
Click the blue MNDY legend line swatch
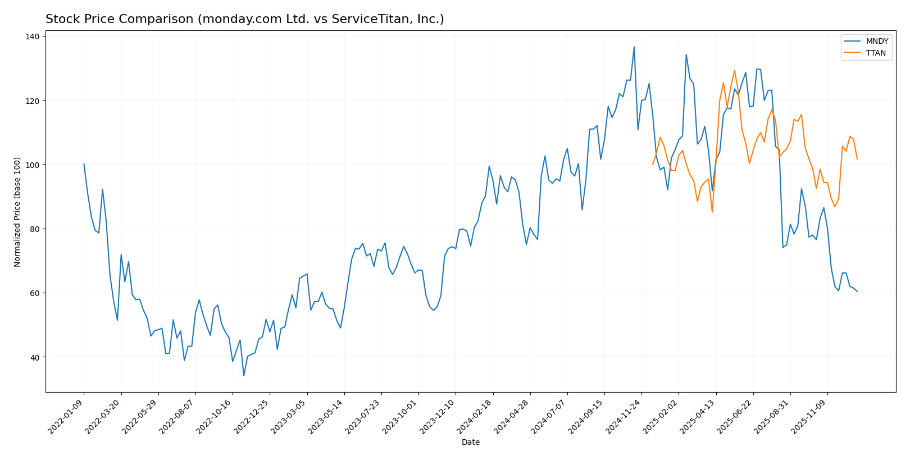pos(853,42)
